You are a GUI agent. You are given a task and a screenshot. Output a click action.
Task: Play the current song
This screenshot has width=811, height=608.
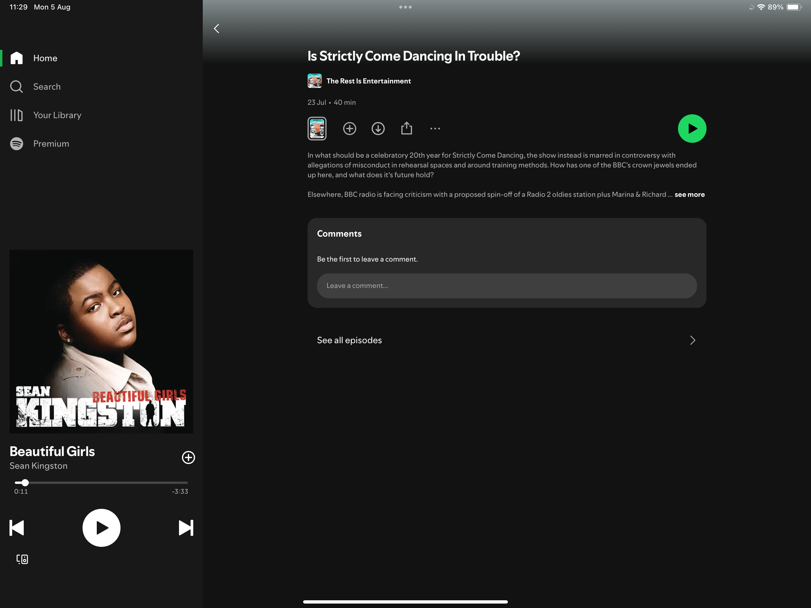coord(102,528)
